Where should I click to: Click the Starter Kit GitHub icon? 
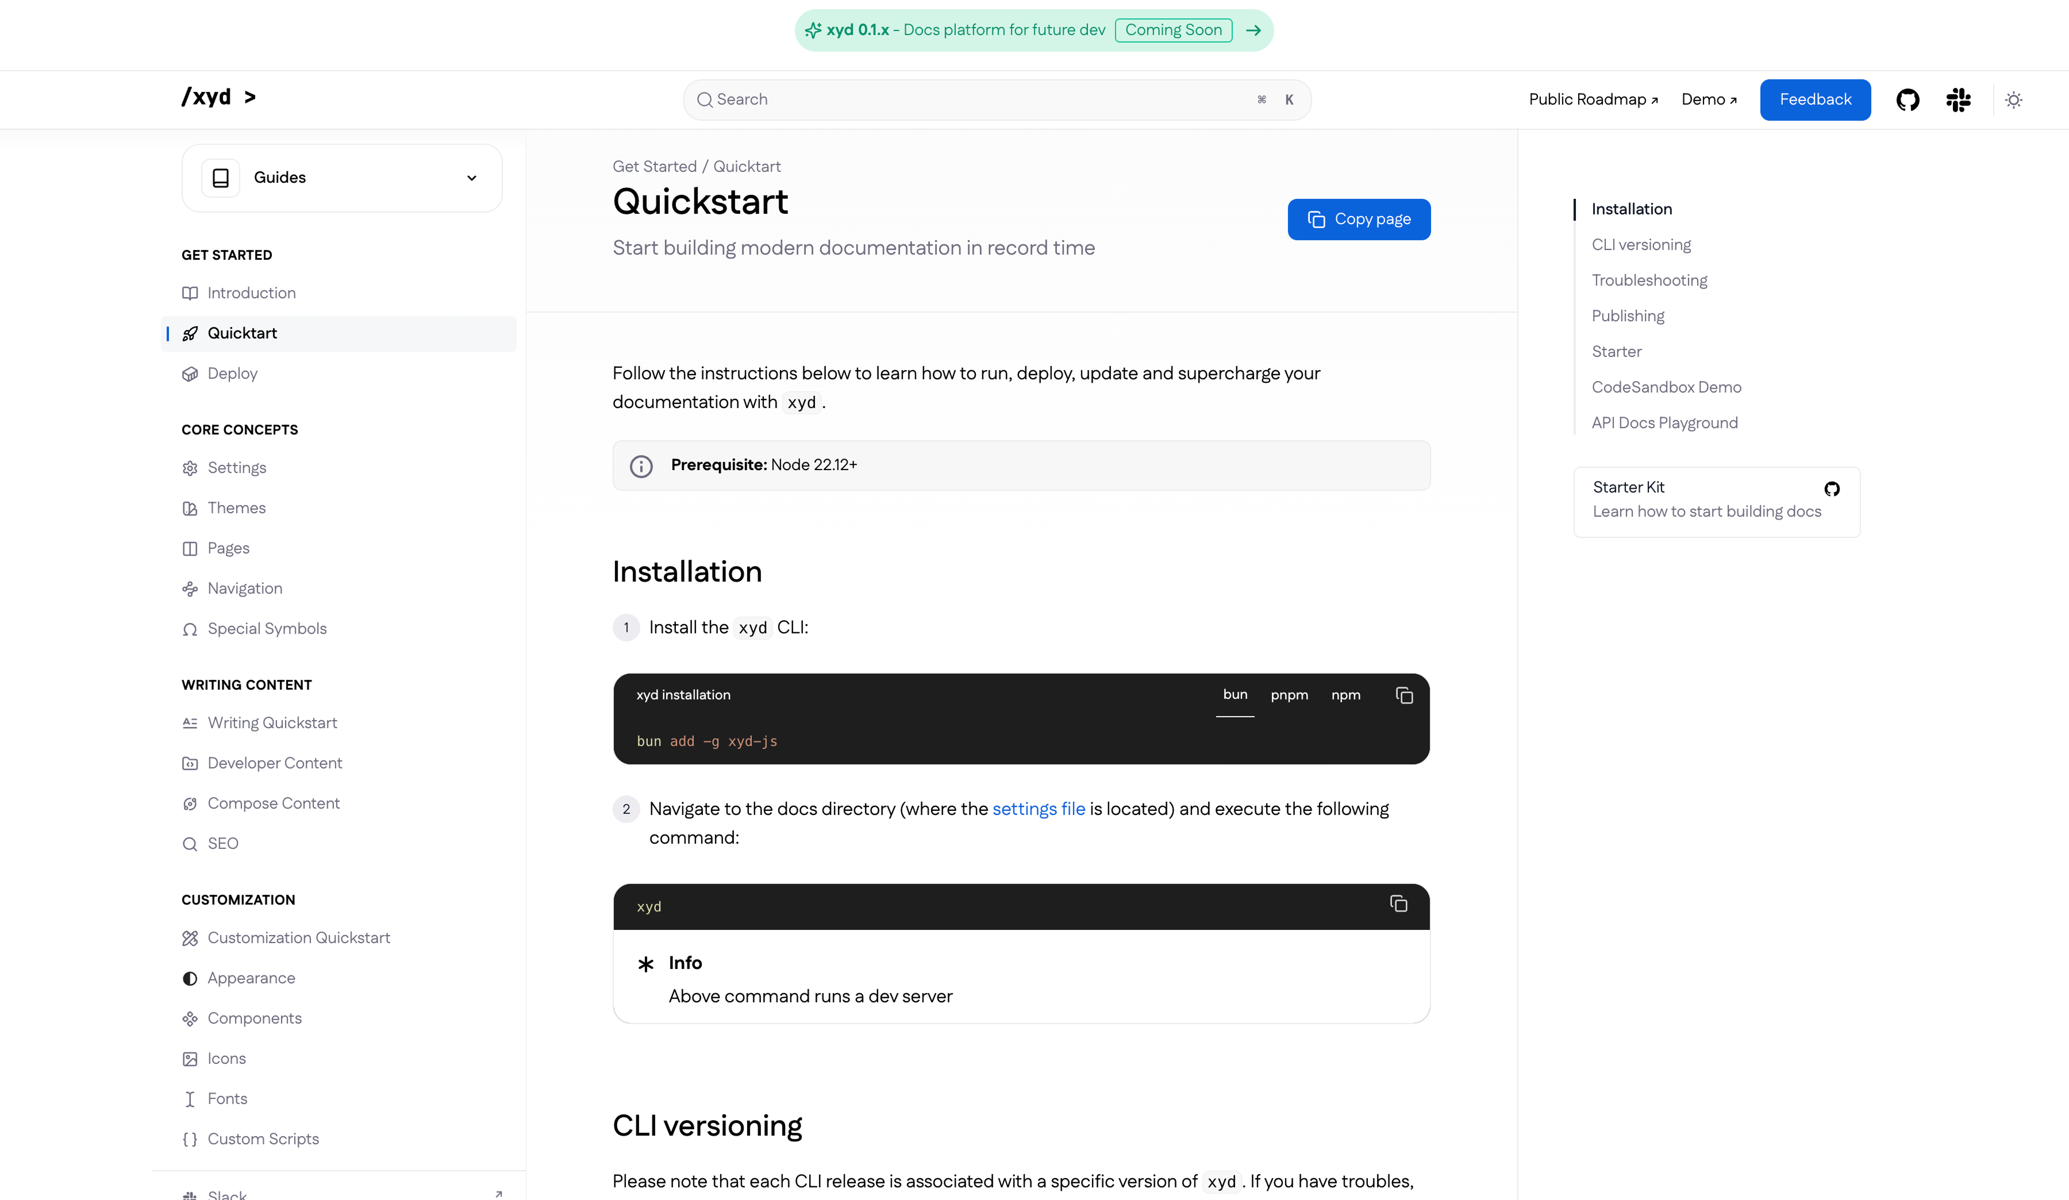coord(1832,489)
